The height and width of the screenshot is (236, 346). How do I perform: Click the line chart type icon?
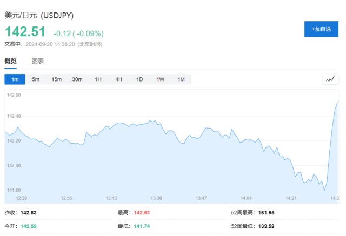330,79
